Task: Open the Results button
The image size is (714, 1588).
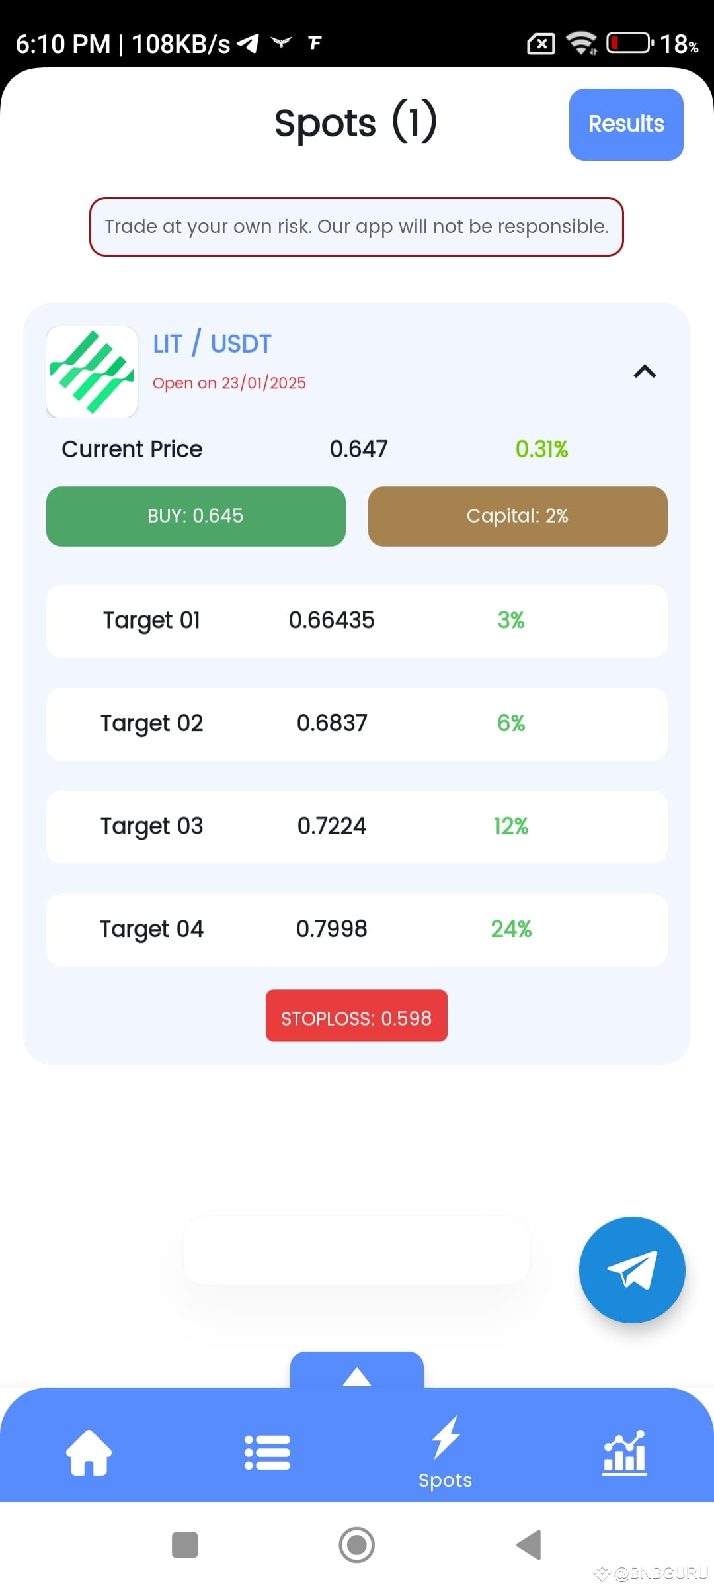Action: (626, 124)
